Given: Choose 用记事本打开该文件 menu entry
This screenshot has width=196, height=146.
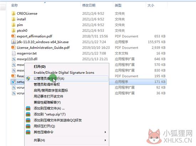Looking at the screenshot, I should 48,96.
